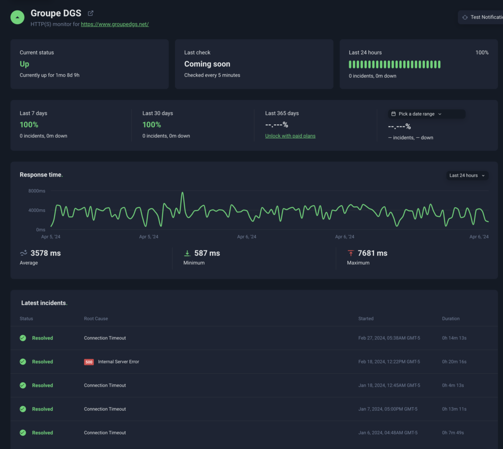
Task: Click the maximum response red arrow icon
Action: [x=351, y=253]
